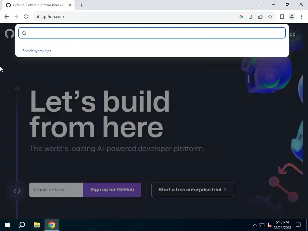This screenshot has width=308, height=231.
Task: Click the "Let's build from here" headline
Action: (99, 114)
